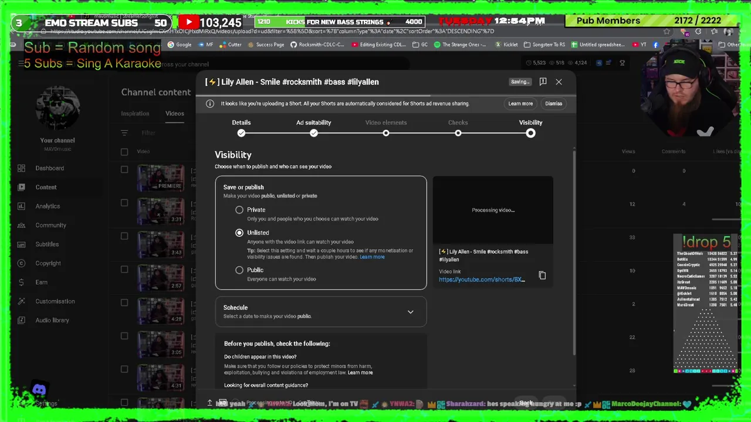751x422 pixels.
Task: Click the Back button
Action: pyautogui.click(x=526, y=403)
